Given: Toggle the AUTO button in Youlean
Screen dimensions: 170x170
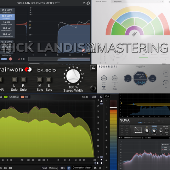Looking at the screenshot, I should tap(4, 59).
